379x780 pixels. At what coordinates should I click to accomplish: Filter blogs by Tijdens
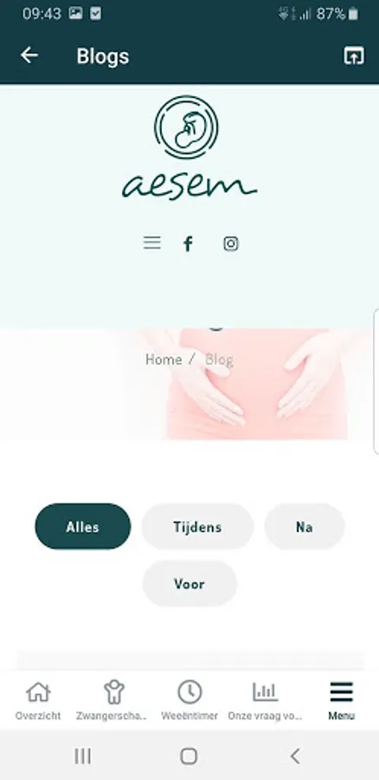click(x=197, y=526)
